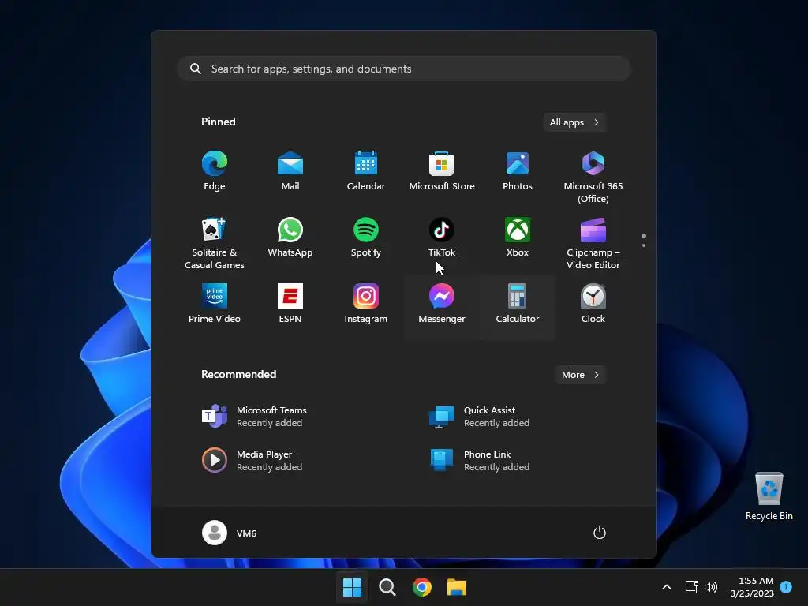The width and height of the screenshot is (808, 606).
Task: Start Solitaire & Casual Games
Action: pos(215,243)
